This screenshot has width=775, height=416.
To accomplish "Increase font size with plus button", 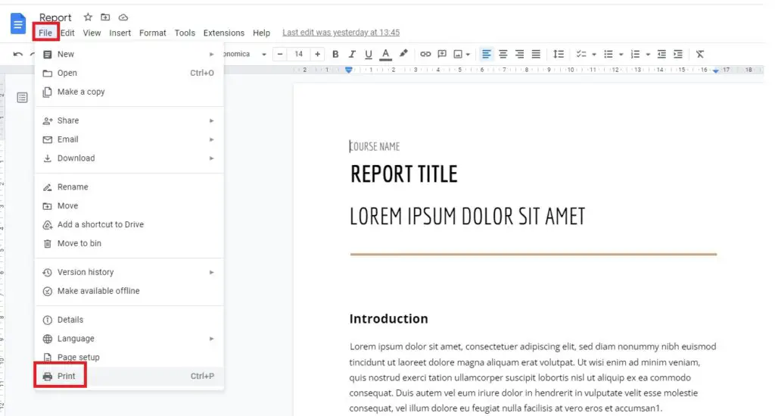I will pyautogui.click(x=317, y=54).
